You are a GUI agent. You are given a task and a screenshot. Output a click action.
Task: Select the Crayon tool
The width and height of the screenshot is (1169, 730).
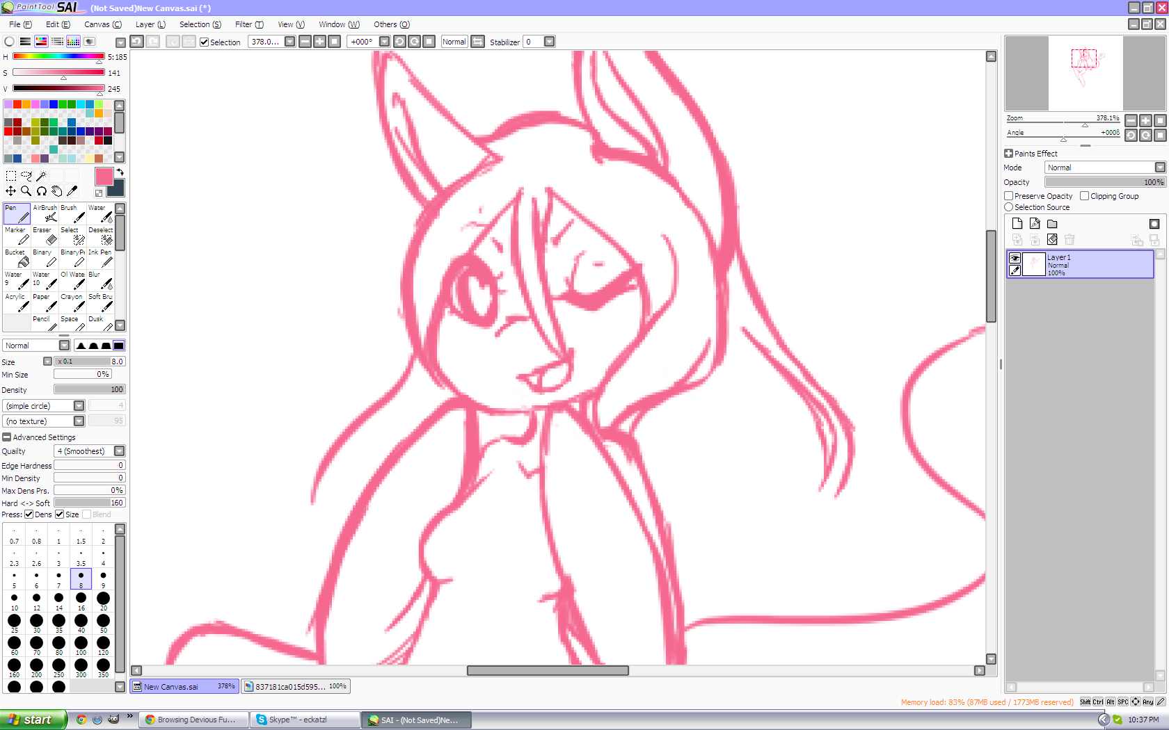(x=72, y=302)
